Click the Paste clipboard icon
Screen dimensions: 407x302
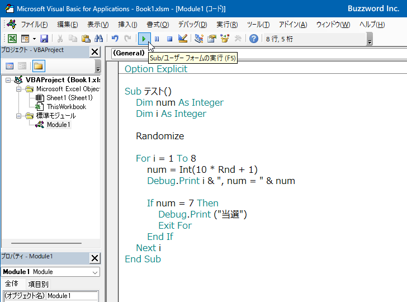tap(86, 39)
